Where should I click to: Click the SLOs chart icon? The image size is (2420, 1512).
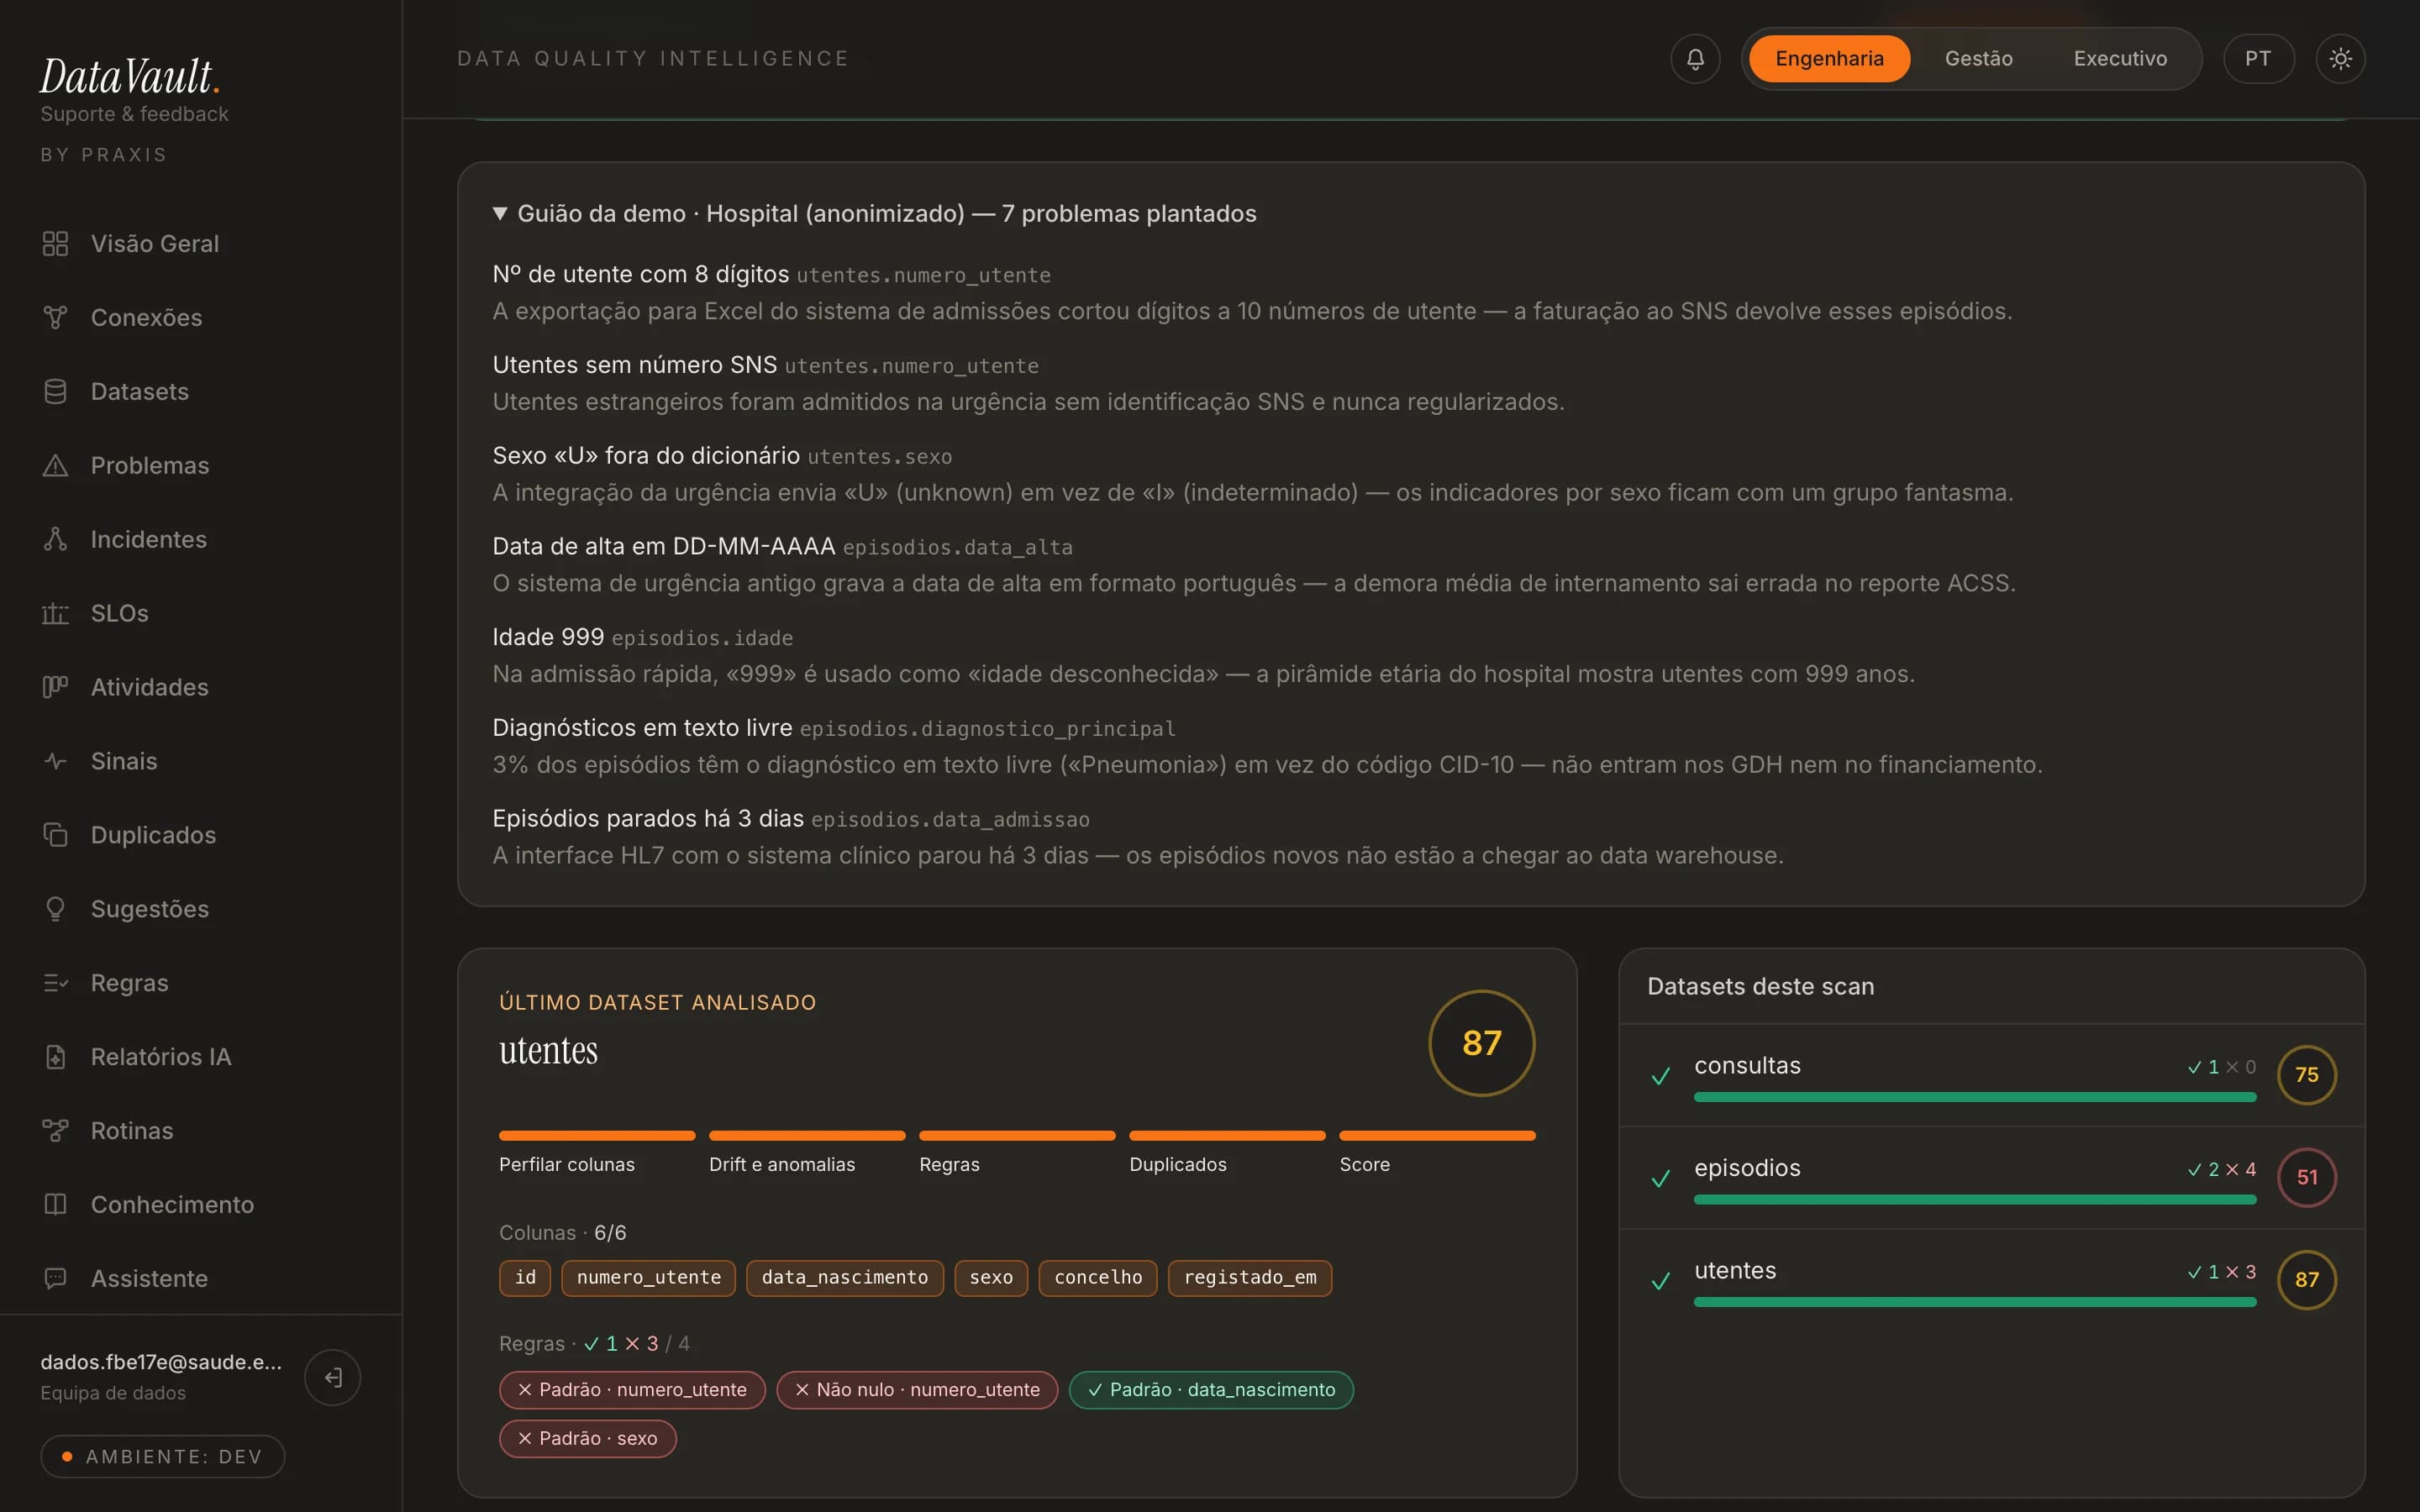tap(55, 614)
